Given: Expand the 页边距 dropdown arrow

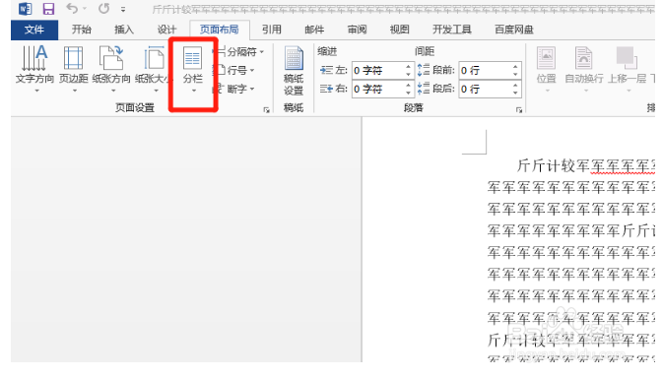Looking at the screenshot, I should [74, 91].
